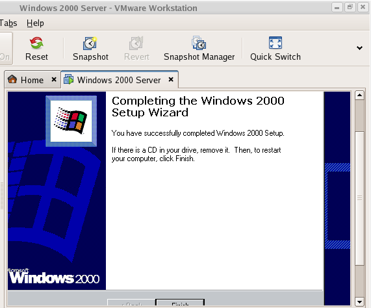Take a Snapshot from the toolbar
The image size is (371, 308).
tap(90, 43)
